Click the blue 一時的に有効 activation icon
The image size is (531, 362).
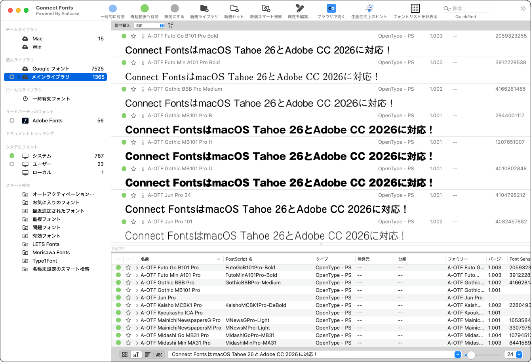(113, 8)
